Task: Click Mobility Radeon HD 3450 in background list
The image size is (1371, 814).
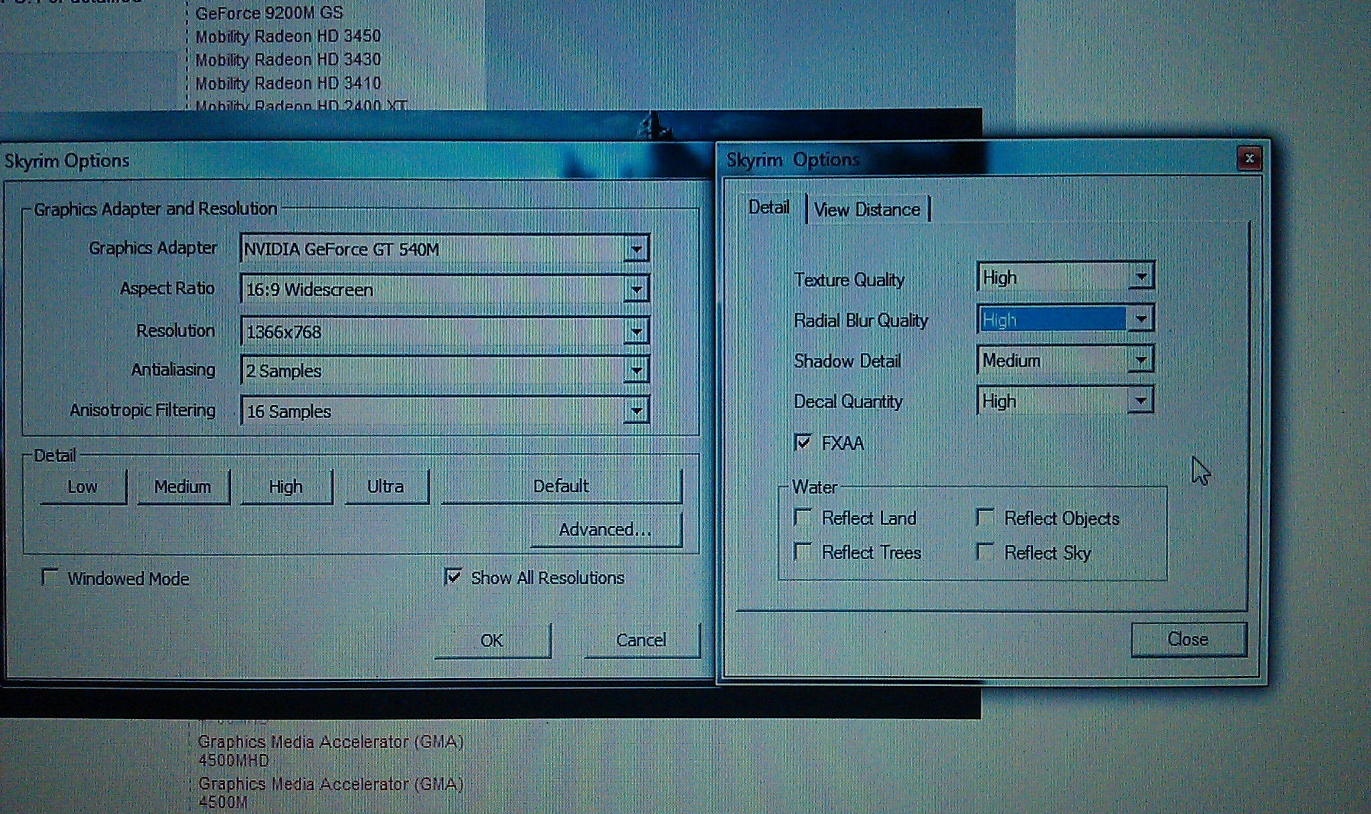Action: tap(288, 36)
